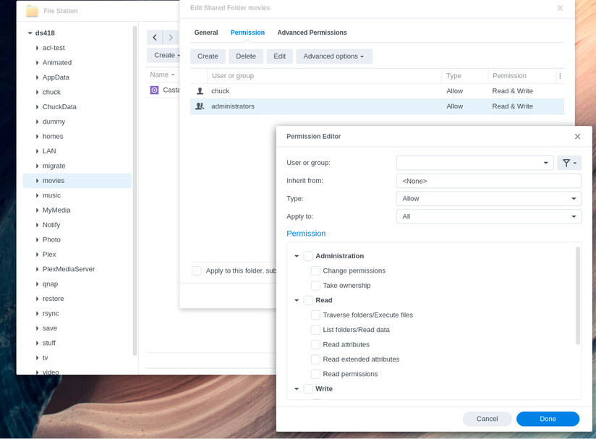
Task: Click the group icon beside administrators
Action: (x=200, y=106)
